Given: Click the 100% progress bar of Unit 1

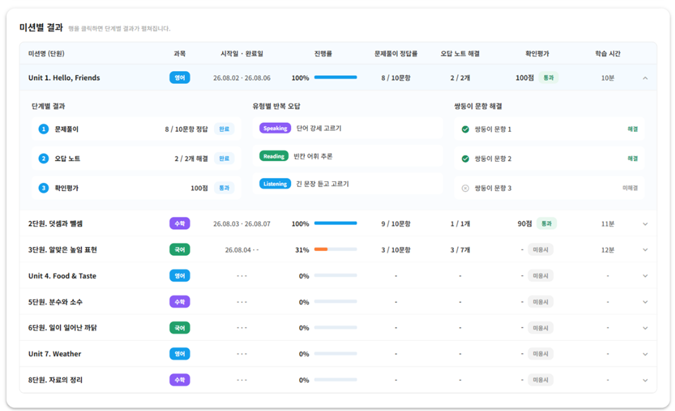Looking at the screenshot, I should 336,78.
